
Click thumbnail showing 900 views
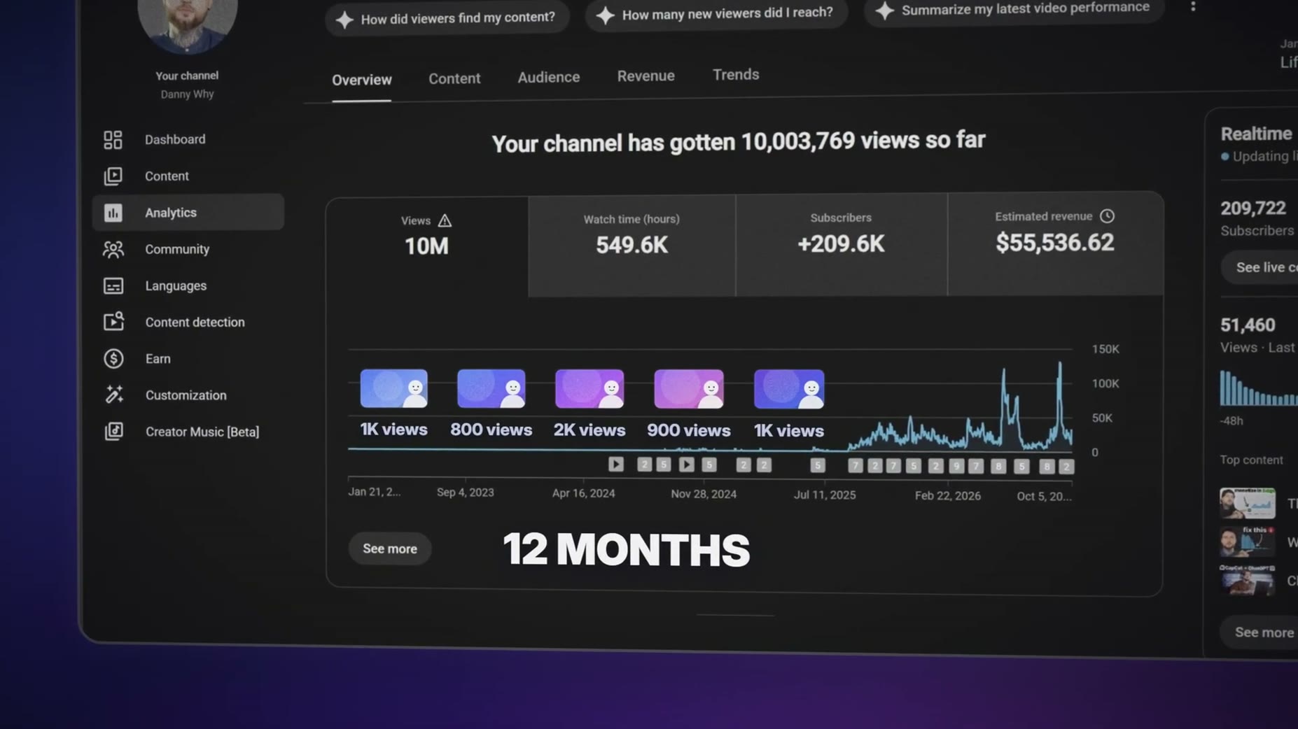coord(688,389)
